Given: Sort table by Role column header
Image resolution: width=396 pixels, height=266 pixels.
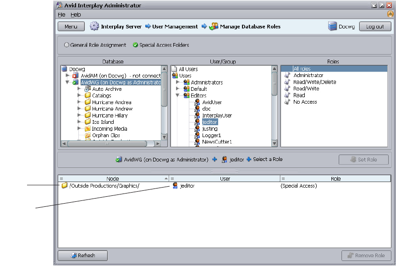Looking at the screenshot, I should (335, 178).
